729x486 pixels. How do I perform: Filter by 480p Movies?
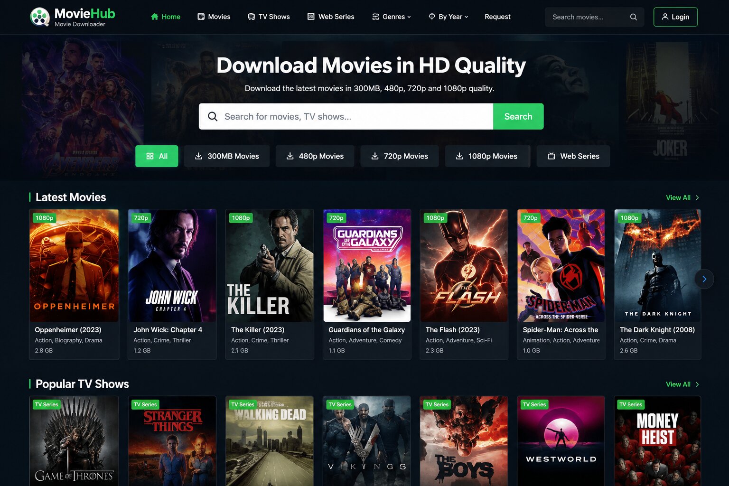coord(315,156)
